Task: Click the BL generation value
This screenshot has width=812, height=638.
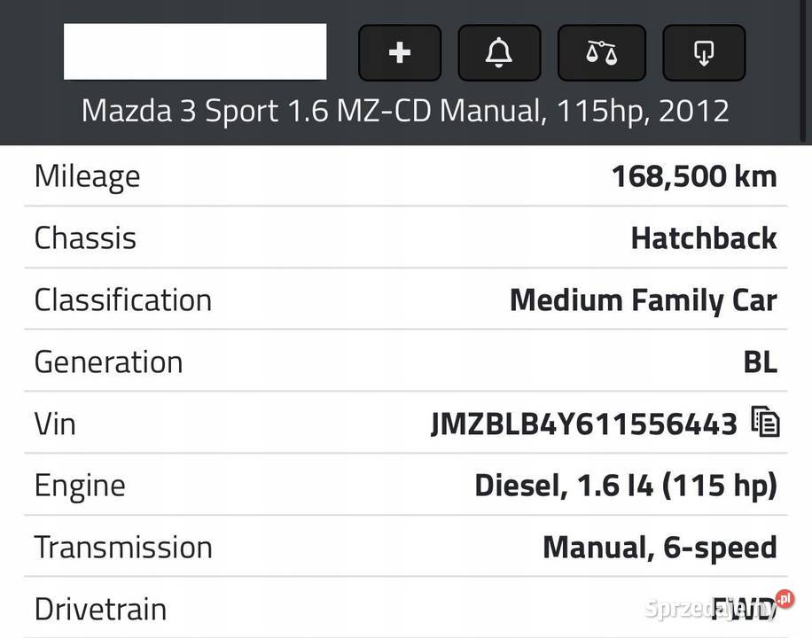Action: point(761,362)
